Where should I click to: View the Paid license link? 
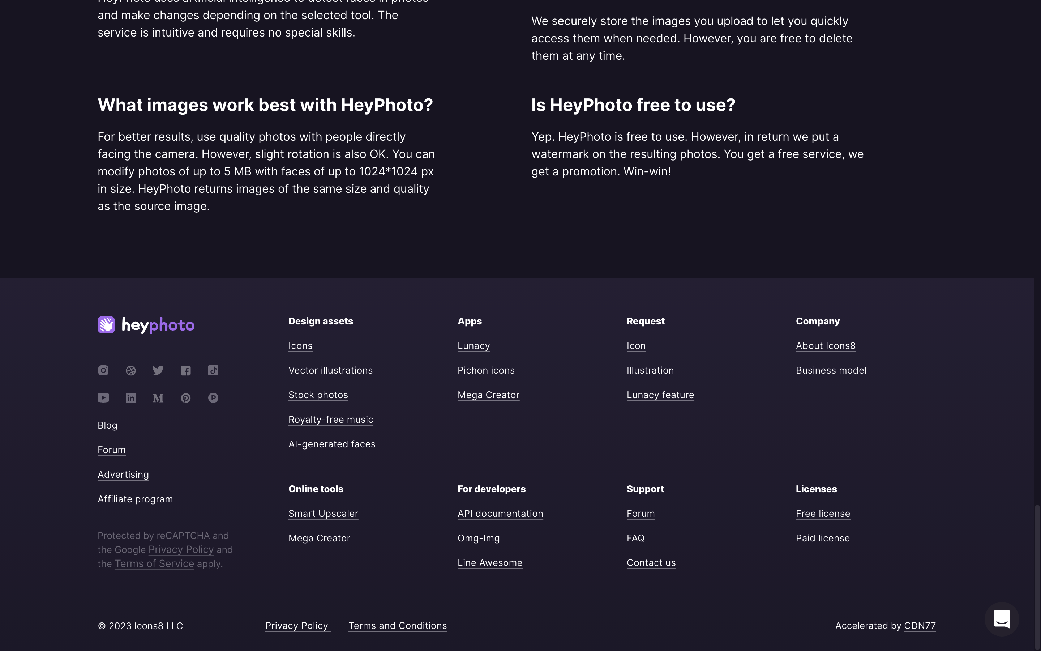[x=822, y=538]
